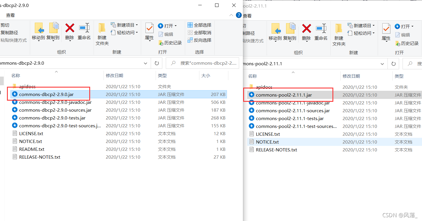Open the apidocs folder in the left window
Screen dimensions: 422x221
(x=28, y=86)
